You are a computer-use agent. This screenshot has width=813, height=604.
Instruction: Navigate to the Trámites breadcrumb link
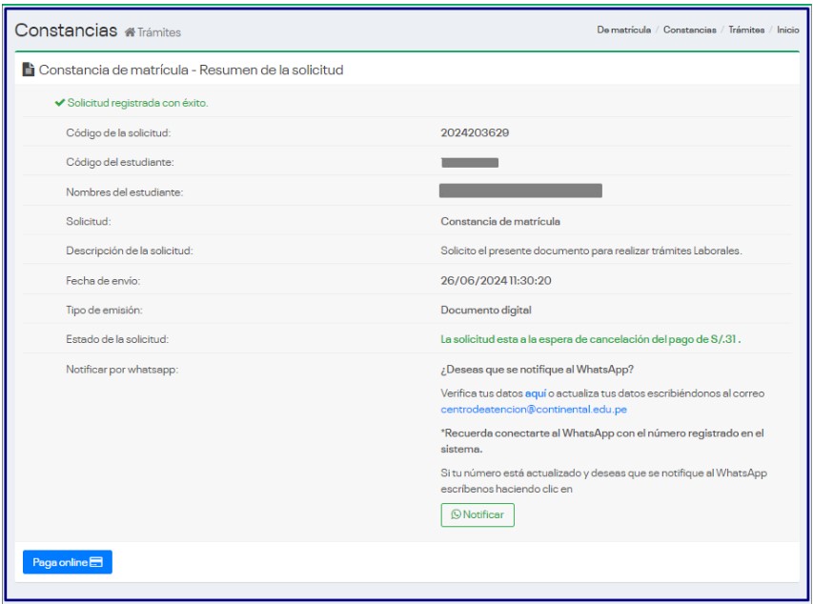(x=746, y=30)
